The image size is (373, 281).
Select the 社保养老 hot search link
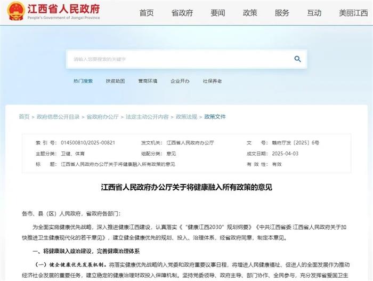pyautogui.click(x=212, y=81)
